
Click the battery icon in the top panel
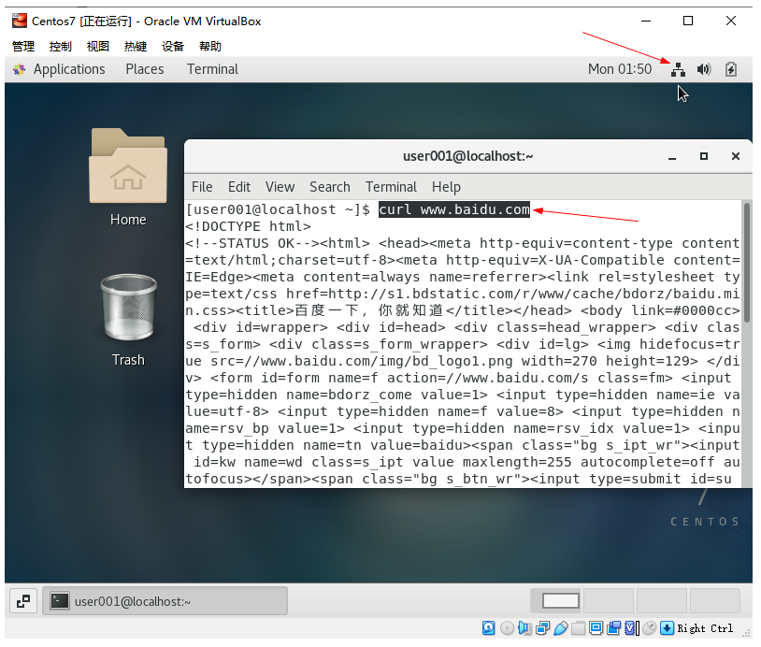click(x=730, y=69)
